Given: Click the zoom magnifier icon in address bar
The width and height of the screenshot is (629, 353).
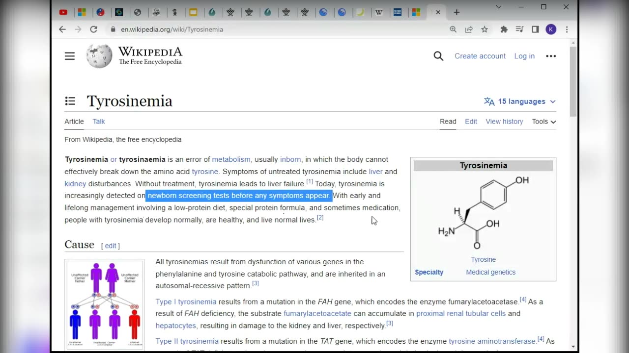Looking at the screenshot, I should (x=453, y=29).
